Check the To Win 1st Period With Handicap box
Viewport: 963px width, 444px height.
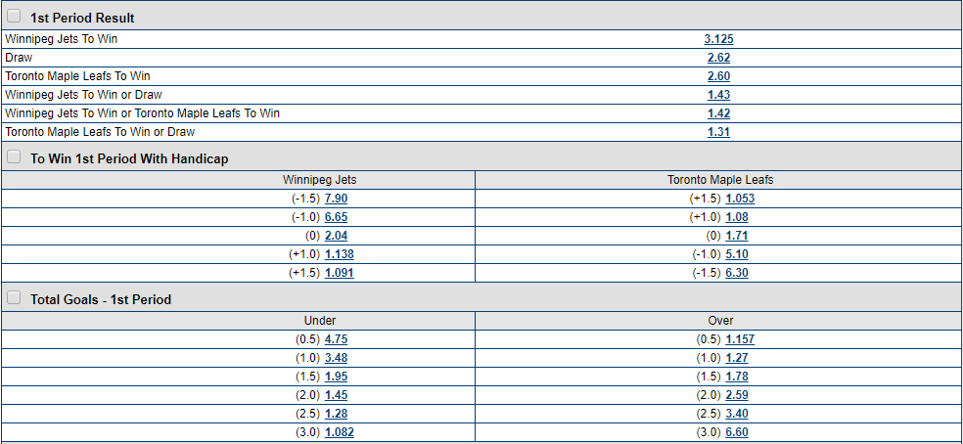(14, 156)
